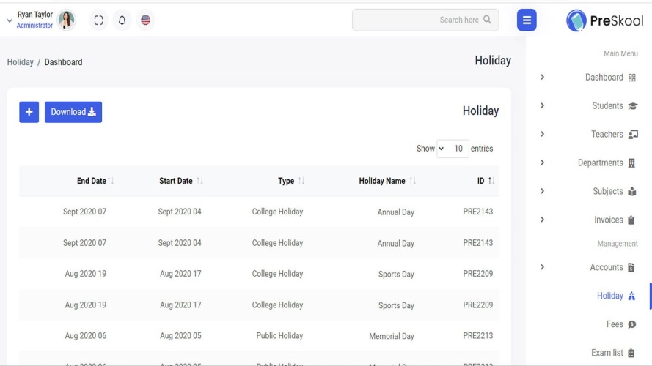The image size is (652, 366).
Task: Open the notifications bell
Action: coord(122,20)
